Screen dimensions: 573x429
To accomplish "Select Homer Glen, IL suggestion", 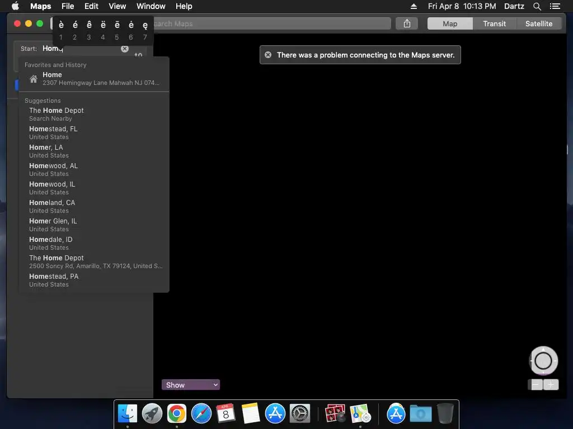I will [94, 225].
